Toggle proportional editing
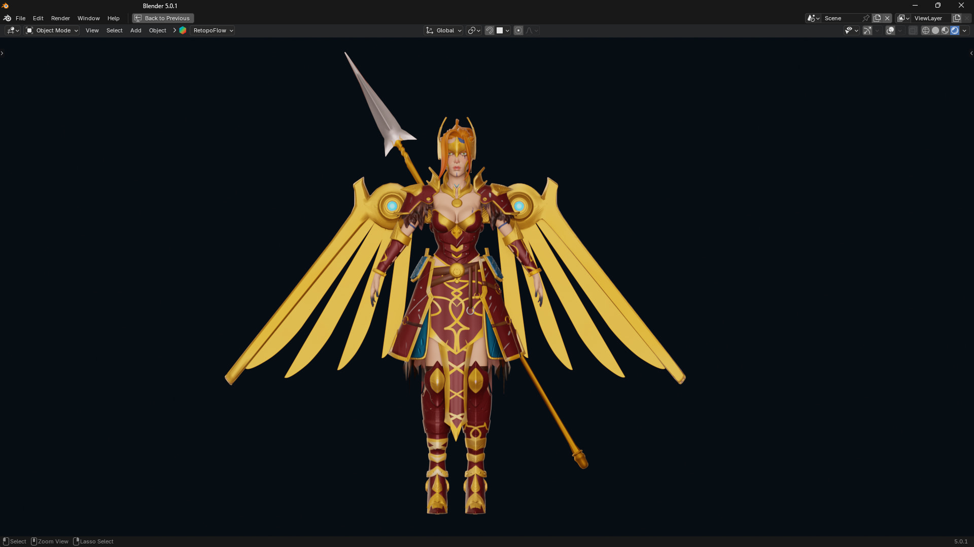974x547 pixels. (518, 30)
